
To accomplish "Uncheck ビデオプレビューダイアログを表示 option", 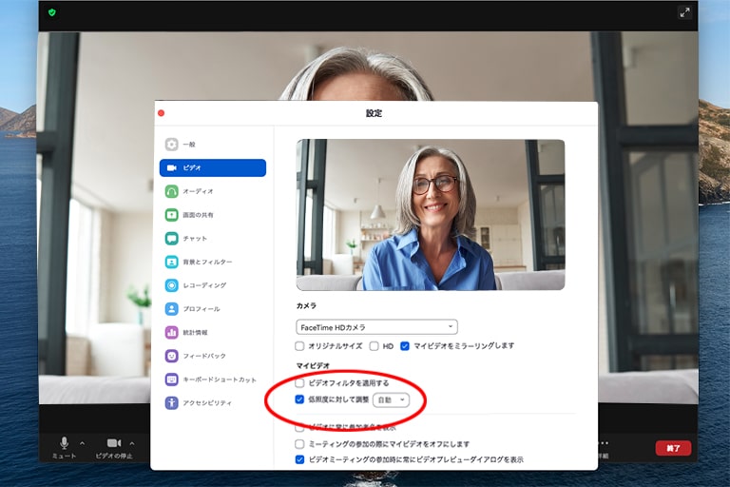I will coord(299,459).
